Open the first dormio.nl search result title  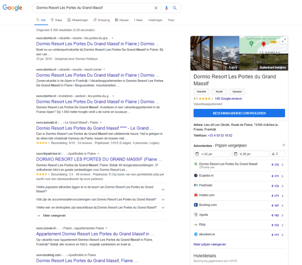click(97, 44)
